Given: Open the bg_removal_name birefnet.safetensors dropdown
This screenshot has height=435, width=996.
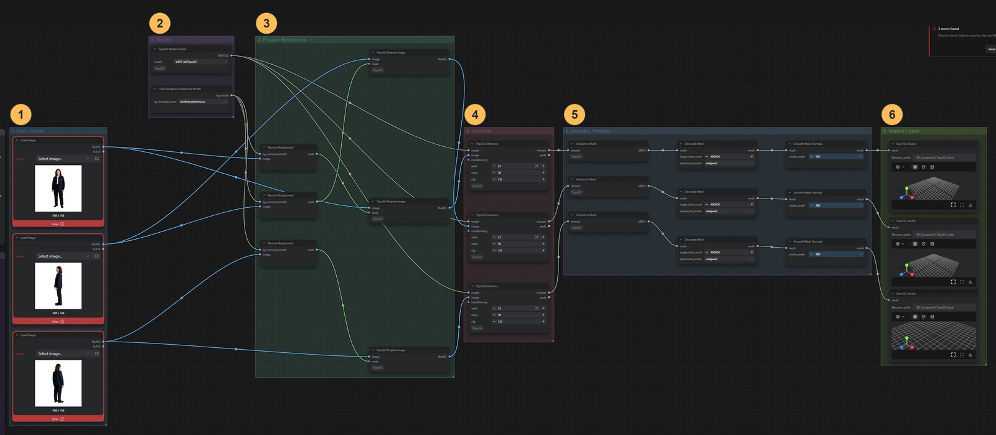Looking at the screenshot, I should 204,101.
